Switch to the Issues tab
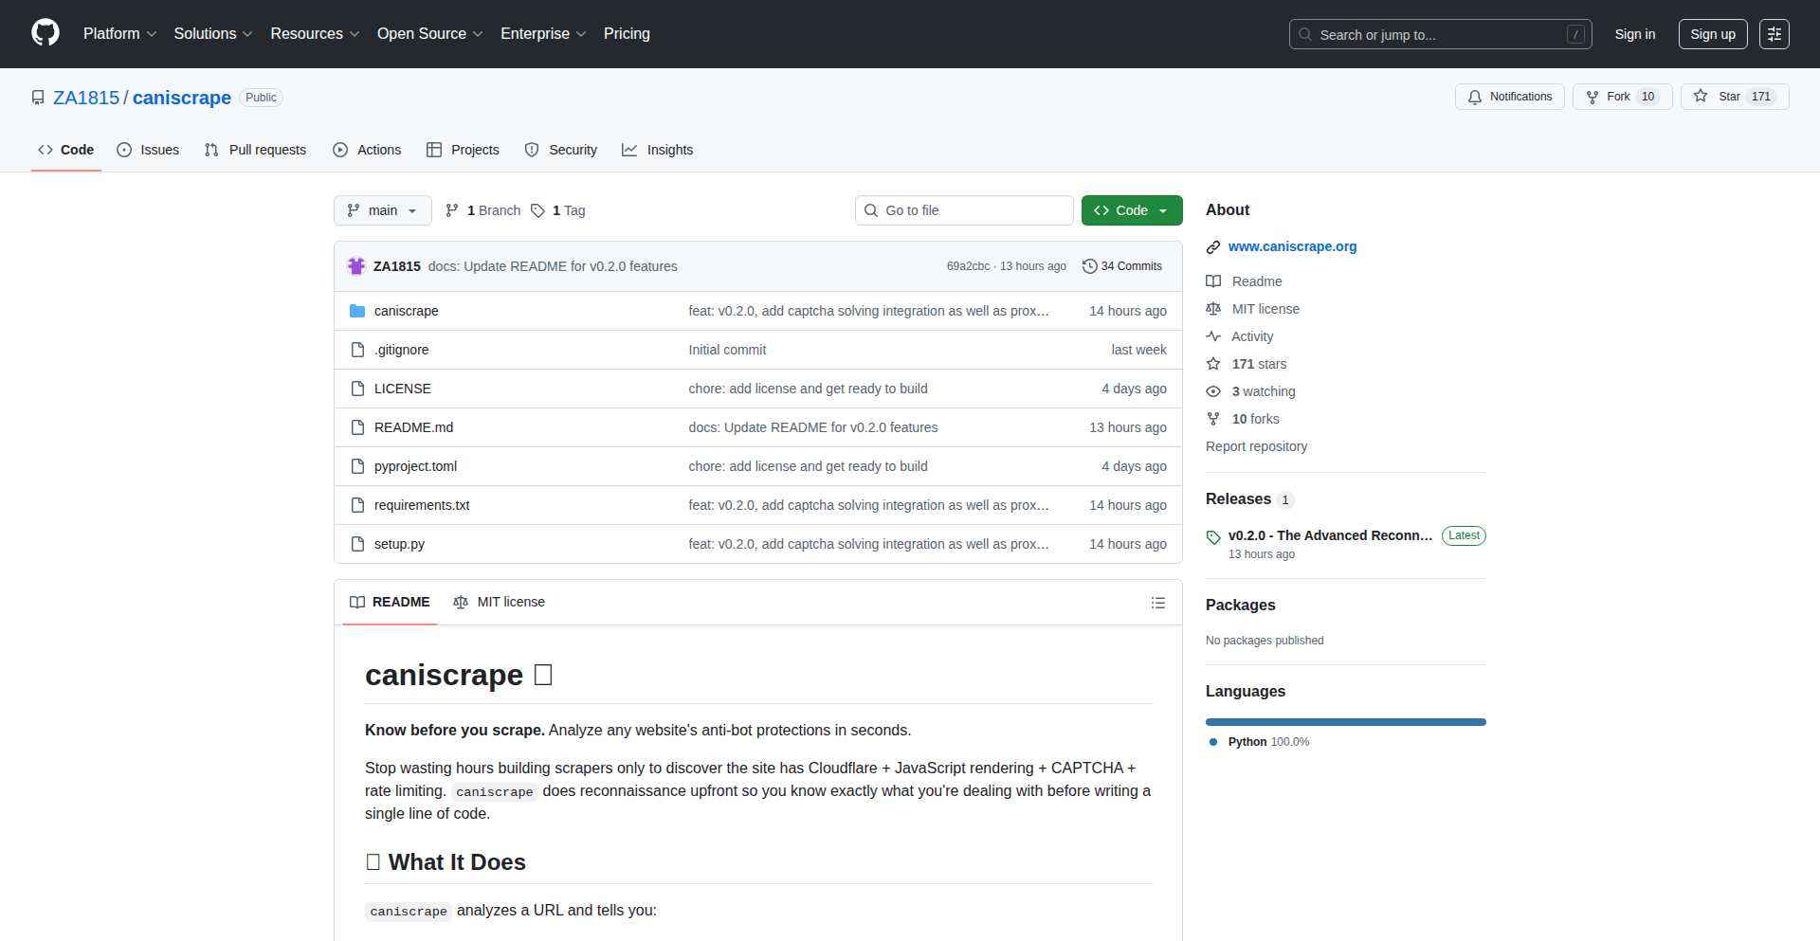 tap(148, 150)
